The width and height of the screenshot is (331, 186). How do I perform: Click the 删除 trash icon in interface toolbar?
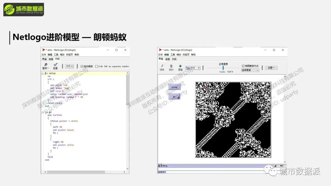171,66
